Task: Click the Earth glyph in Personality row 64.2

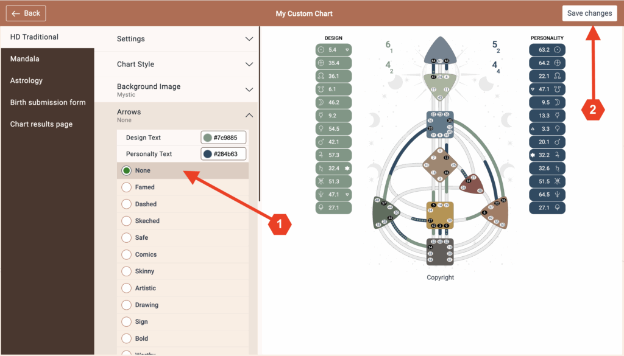Action: (x=556, y=63)
